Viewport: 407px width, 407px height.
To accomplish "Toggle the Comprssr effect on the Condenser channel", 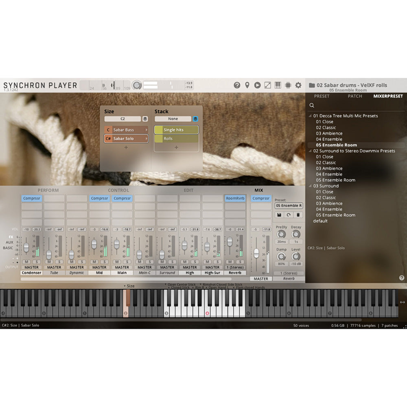I will [x=32, y=198].
